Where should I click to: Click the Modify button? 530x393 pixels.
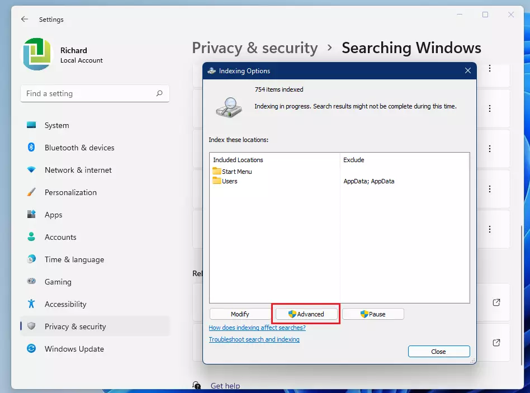point(240,314)
